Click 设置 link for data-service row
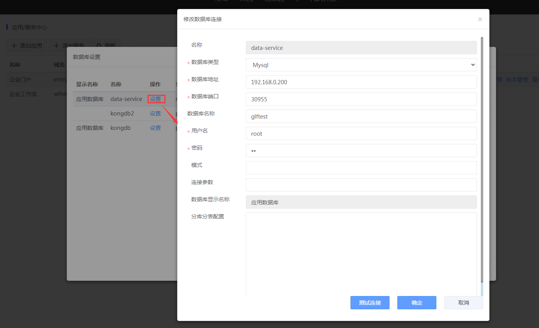This screenshot has width=539, height=328. tap(155, 99)
